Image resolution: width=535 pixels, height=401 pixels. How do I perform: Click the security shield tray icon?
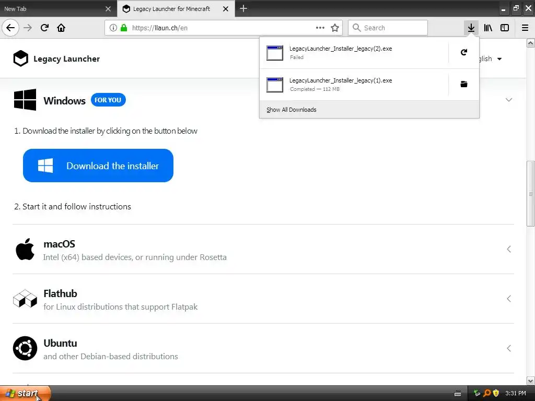pos(496,393)
